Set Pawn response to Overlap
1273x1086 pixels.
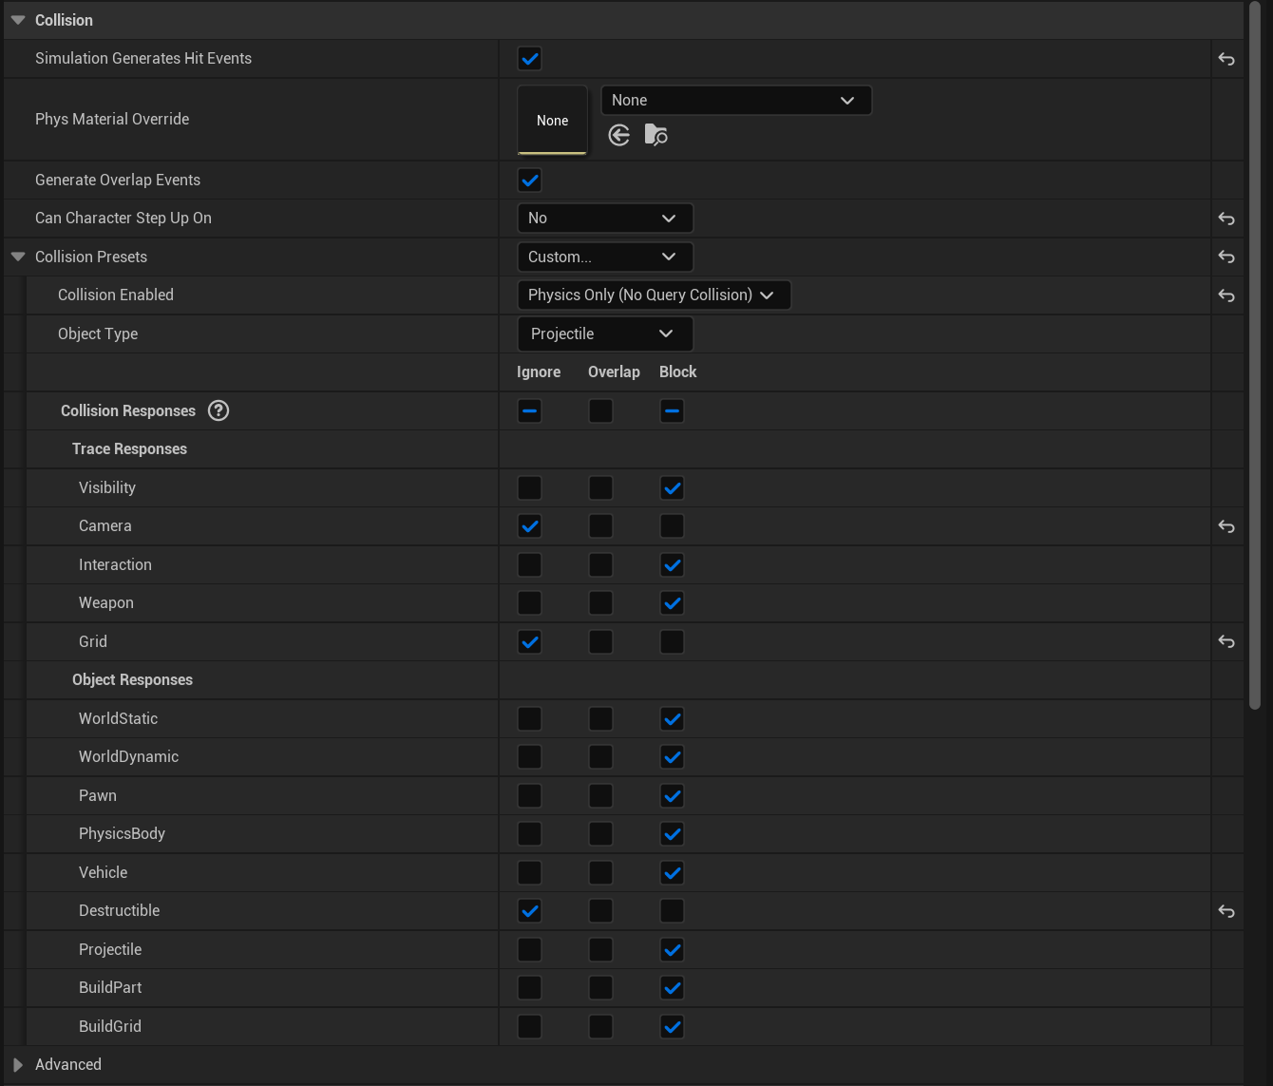[600, 796]
